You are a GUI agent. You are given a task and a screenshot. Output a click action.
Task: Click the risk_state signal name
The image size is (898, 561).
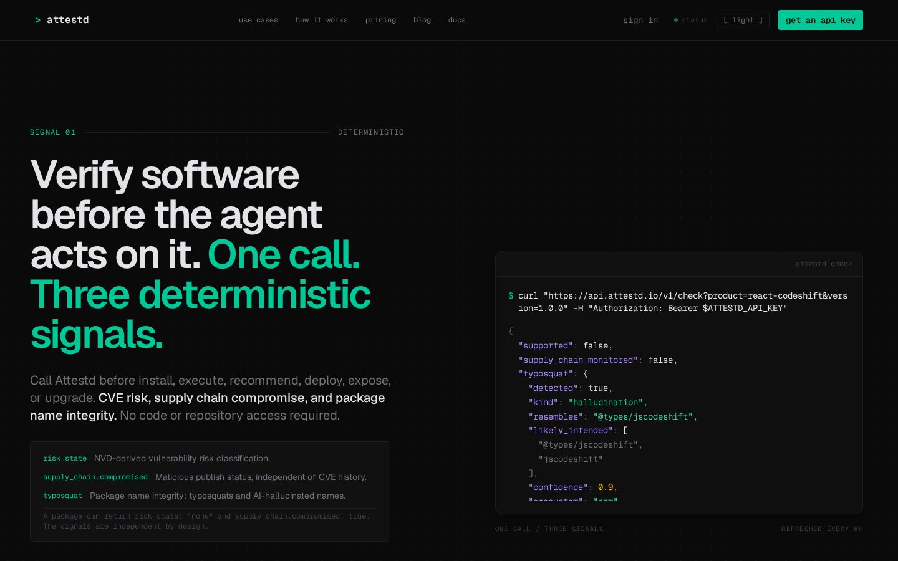click(65, 458)
